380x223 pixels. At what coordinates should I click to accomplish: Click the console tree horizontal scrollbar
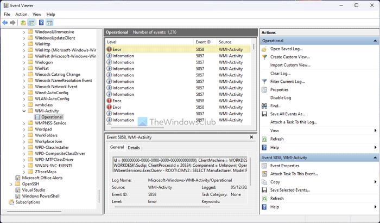(34, 212)
